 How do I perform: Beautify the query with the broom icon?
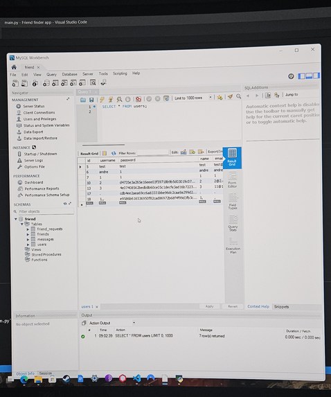[x=230, y=97]
